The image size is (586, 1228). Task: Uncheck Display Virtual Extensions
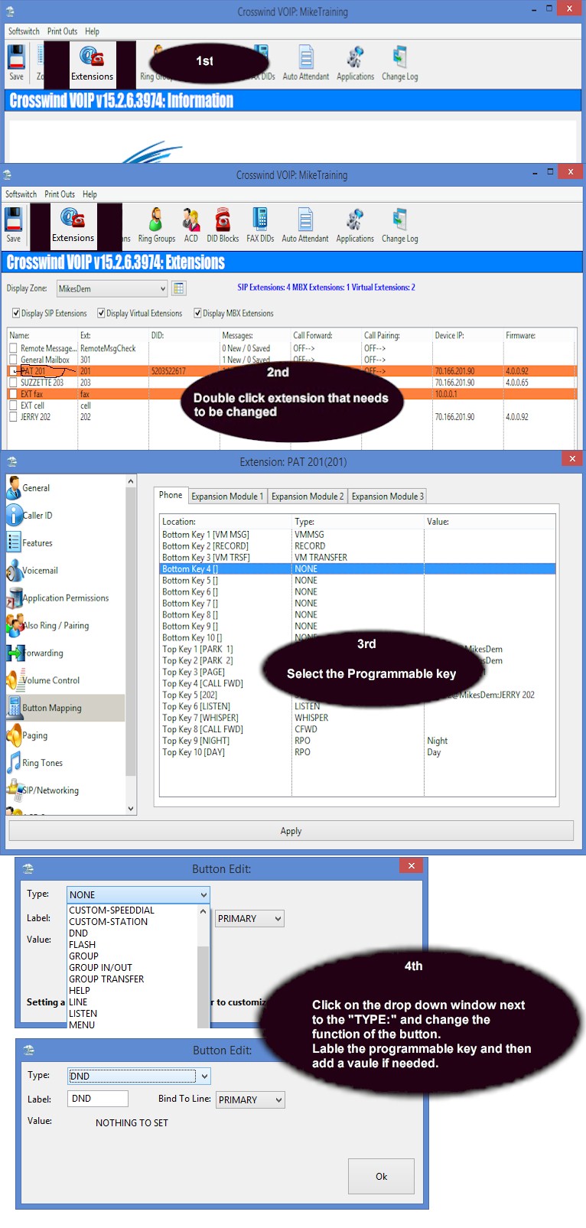[101, 313]
